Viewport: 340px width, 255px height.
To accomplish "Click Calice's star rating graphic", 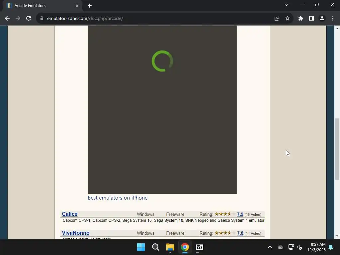I will click(x=225, y=214).
